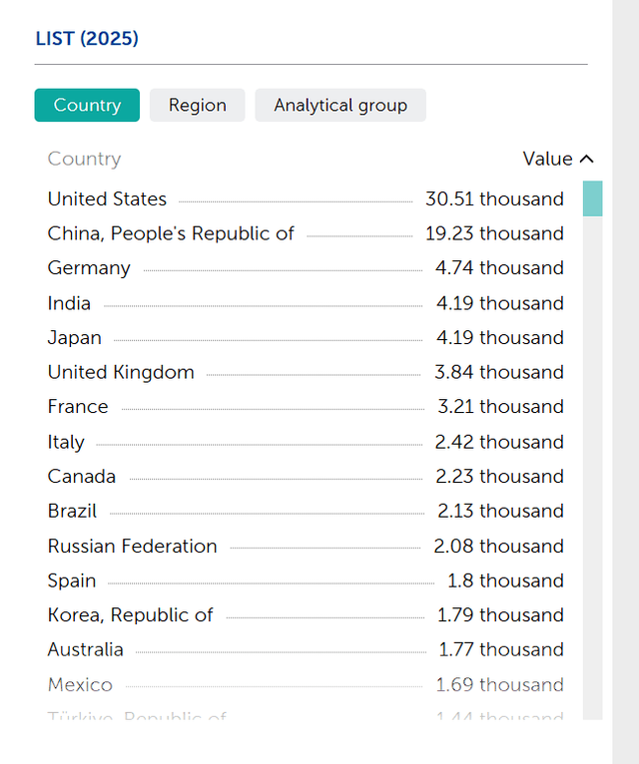
Task: Choose Germany from the country list
Action: click(x=89, y=267)
